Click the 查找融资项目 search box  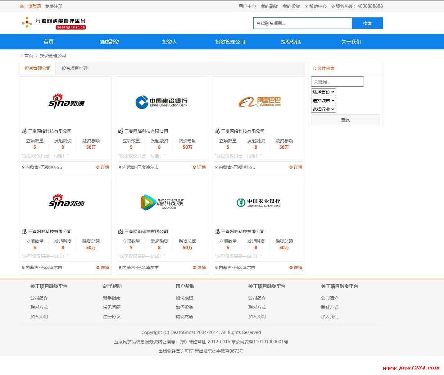click(302, 23)
